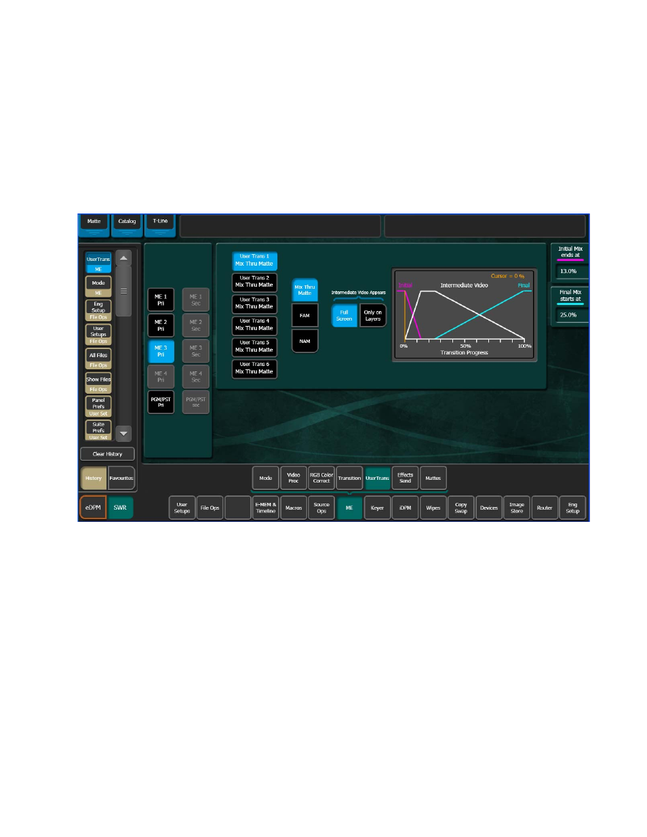This screenshot has height=837, width=647.
Task: Select ME 4 Pri bank
Action: (161, 377)
